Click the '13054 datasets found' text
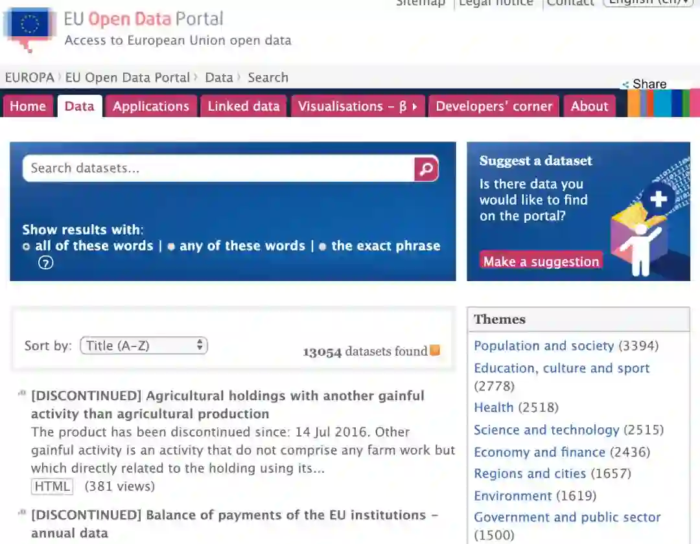Image resolution: width=700 pixels, height=544 pixels. 365,352
